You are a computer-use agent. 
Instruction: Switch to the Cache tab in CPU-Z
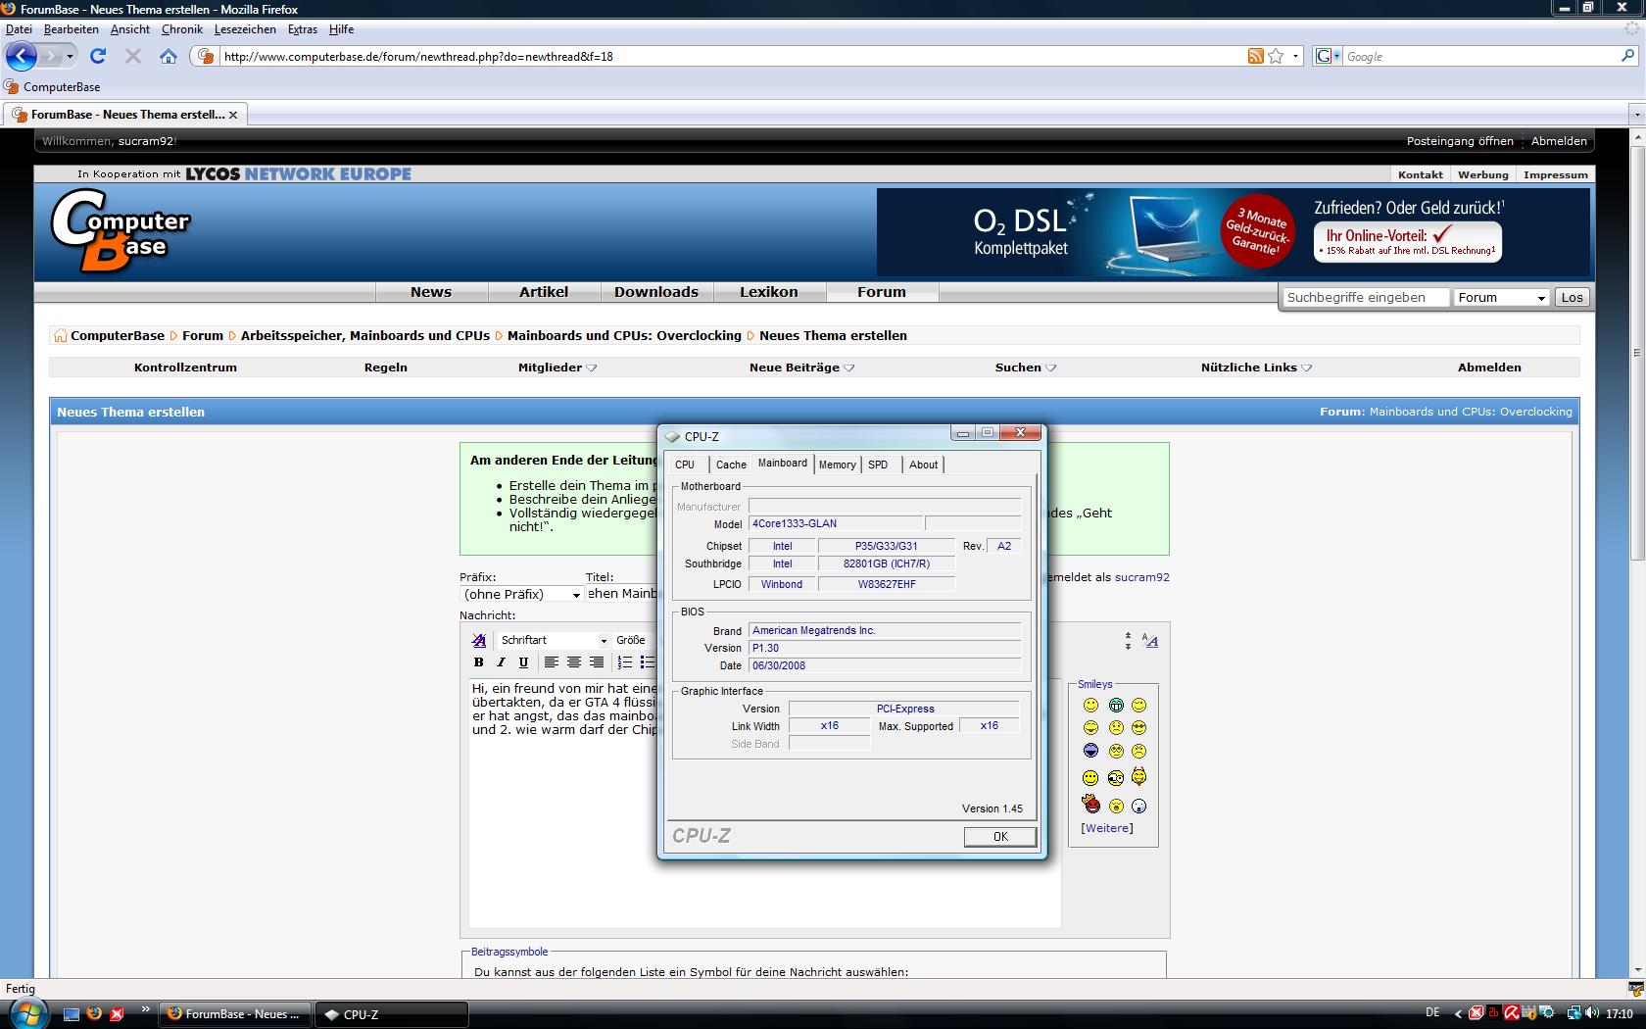(x=731, y=465)
